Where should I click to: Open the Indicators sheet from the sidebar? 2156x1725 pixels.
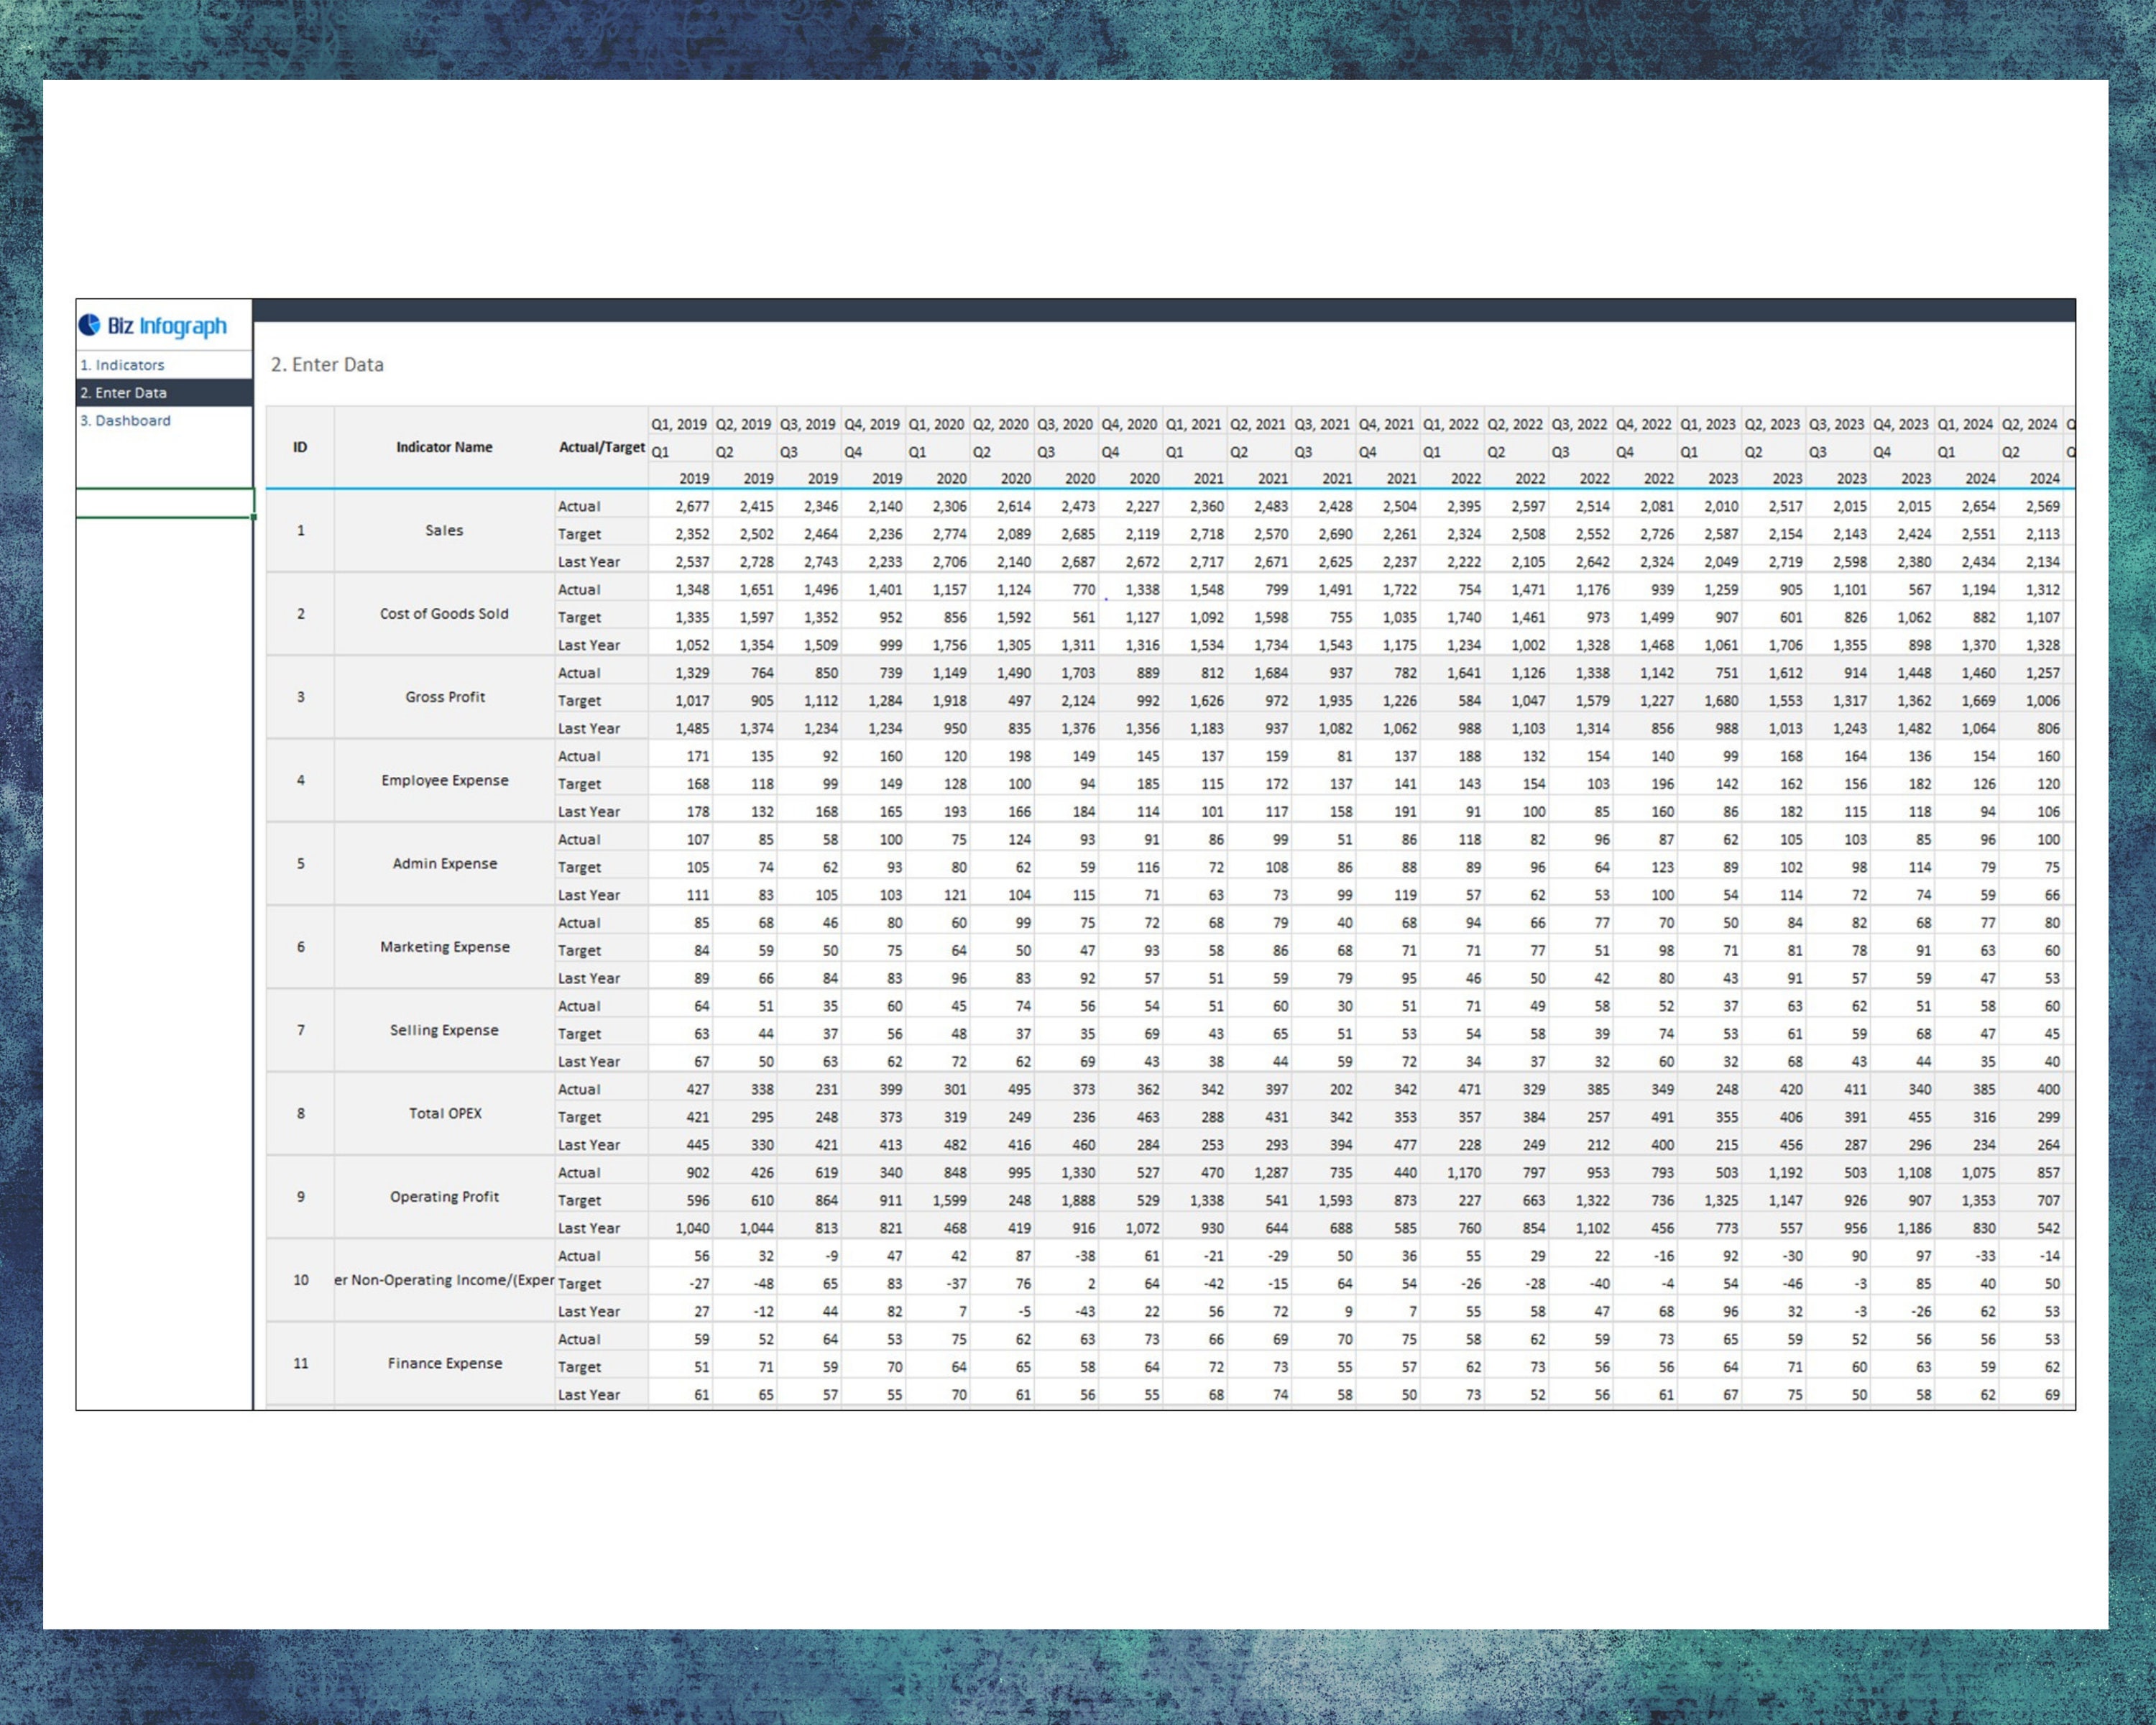point(123,365)
